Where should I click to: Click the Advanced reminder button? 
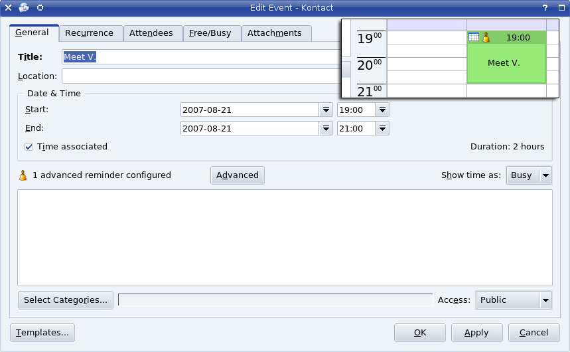[x=238, y=175]
